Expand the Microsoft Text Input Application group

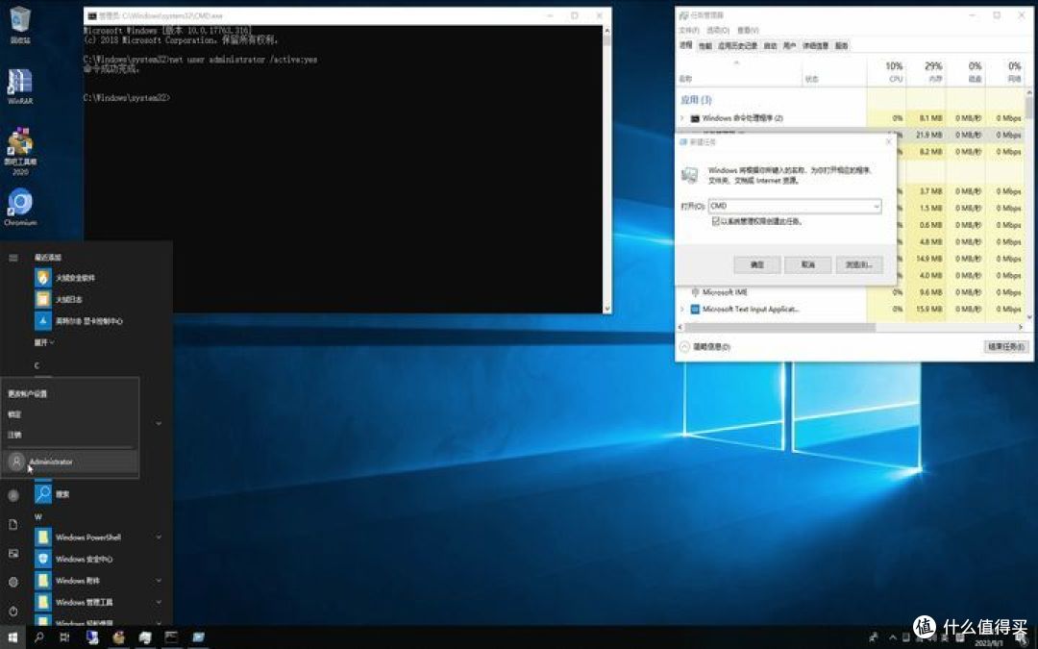pos(681,310)
